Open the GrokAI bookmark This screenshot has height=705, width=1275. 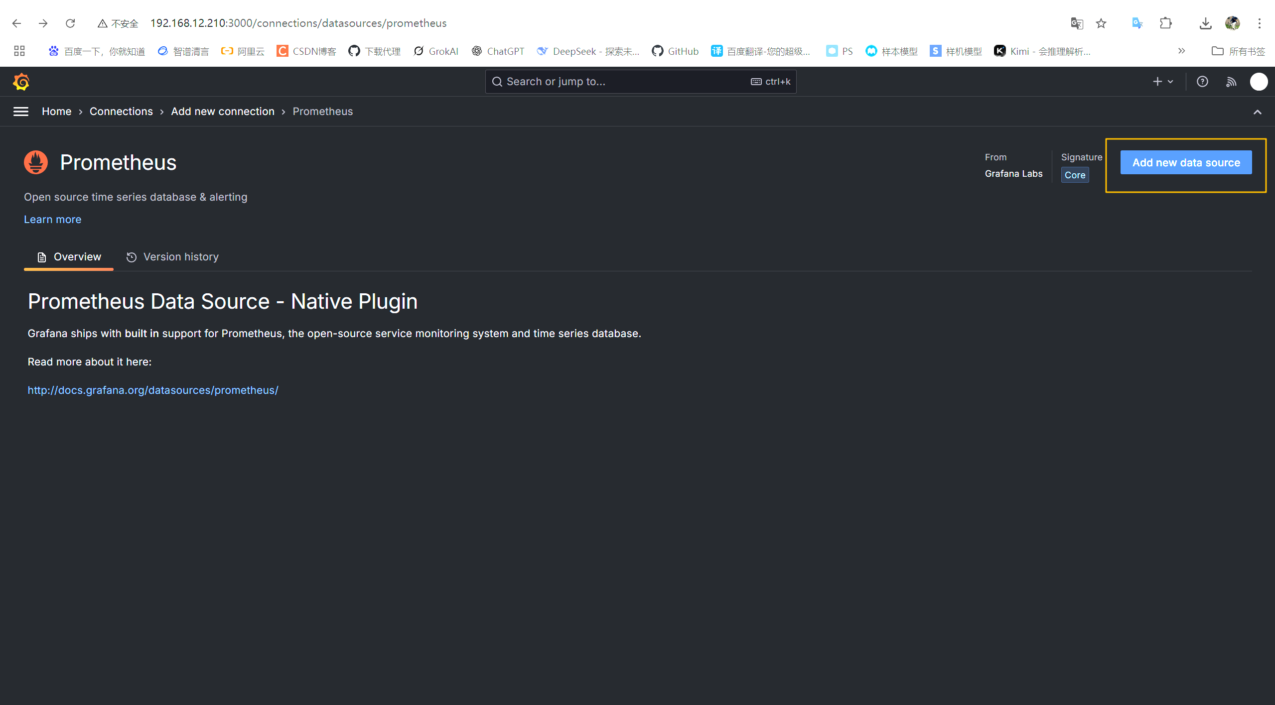tap(435, 51)
